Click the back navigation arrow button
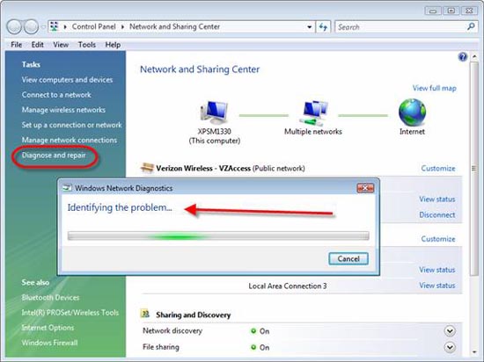 coord(14,27)
